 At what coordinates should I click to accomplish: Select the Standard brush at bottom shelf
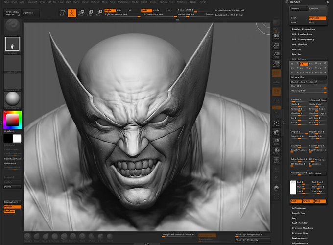[x=27, y=237]
